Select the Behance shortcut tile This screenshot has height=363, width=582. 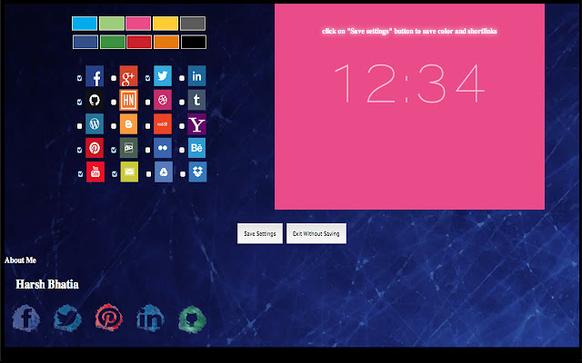coord(197,148)
